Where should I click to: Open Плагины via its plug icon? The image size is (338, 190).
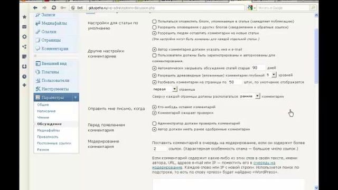coord(37,72)
